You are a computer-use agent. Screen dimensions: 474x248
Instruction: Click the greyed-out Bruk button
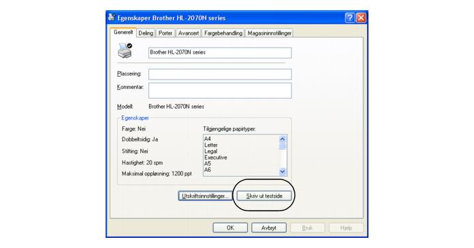point(307,228)
